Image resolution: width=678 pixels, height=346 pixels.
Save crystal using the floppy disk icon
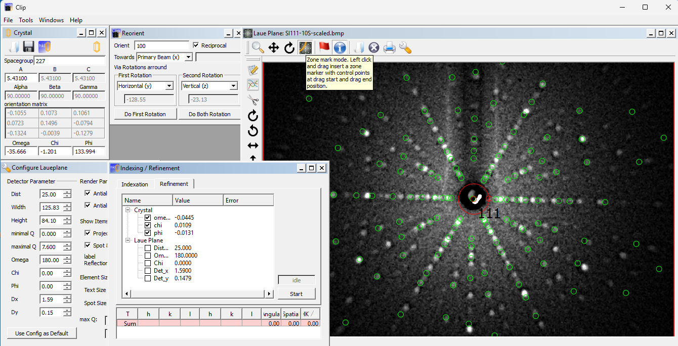(x=29, y=47)
